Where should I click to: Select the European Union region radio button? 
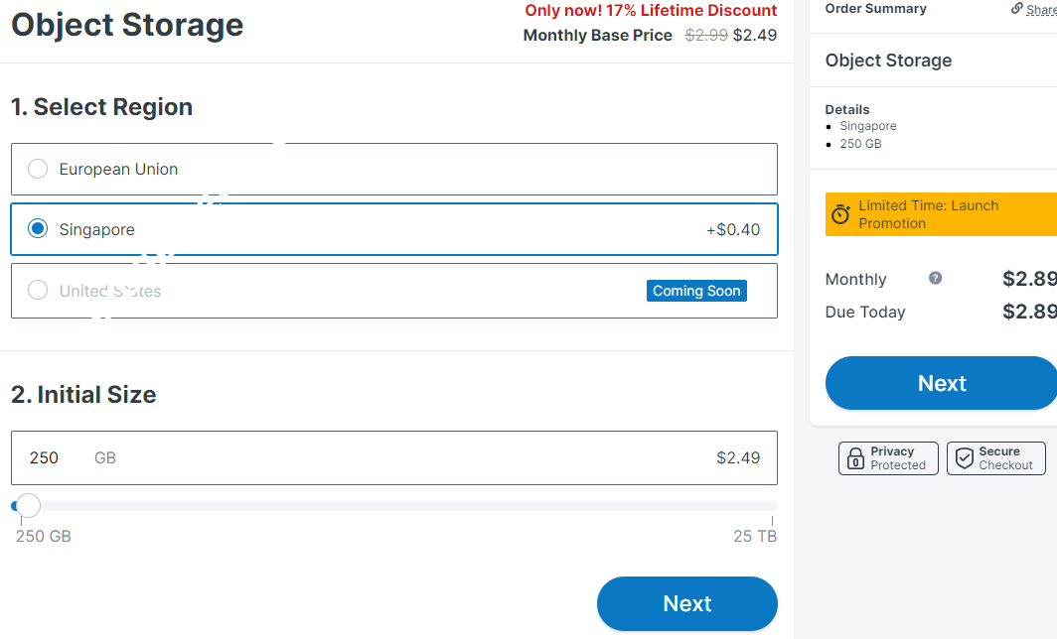38,169
